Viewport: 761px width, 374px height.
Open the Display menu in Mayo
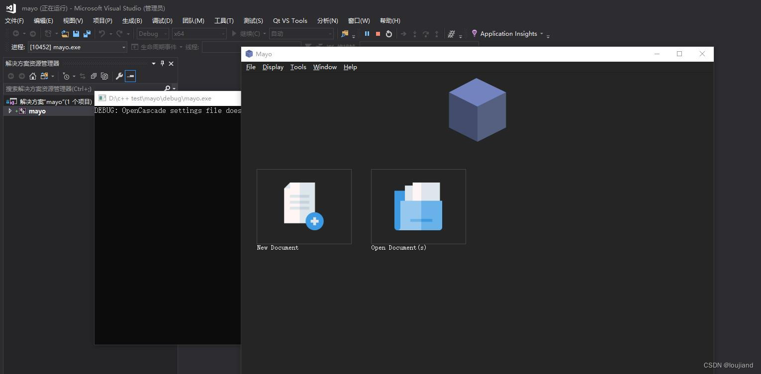coord(273,67)
